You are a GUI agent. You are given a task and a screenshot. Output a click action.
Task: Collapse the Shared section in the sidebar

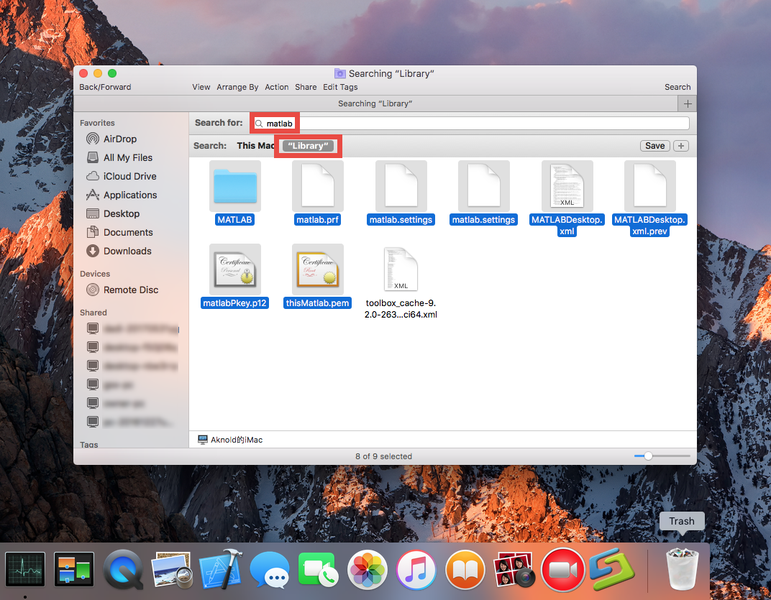click(93, 312)
